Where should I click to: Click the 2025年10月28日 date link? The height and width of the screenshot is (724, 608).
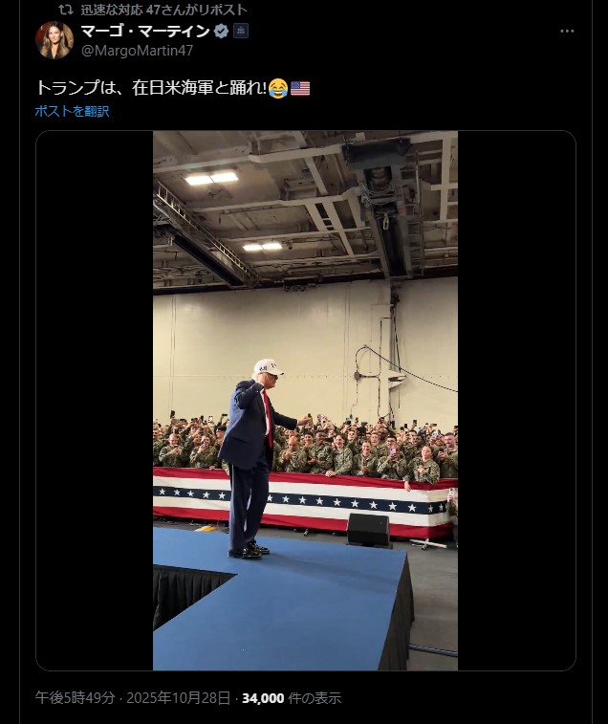[178, 698]
